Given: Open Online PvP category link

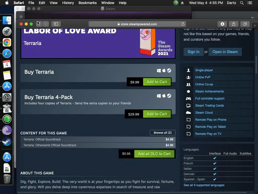Looking at the screenshot, I should pos(203,77).
